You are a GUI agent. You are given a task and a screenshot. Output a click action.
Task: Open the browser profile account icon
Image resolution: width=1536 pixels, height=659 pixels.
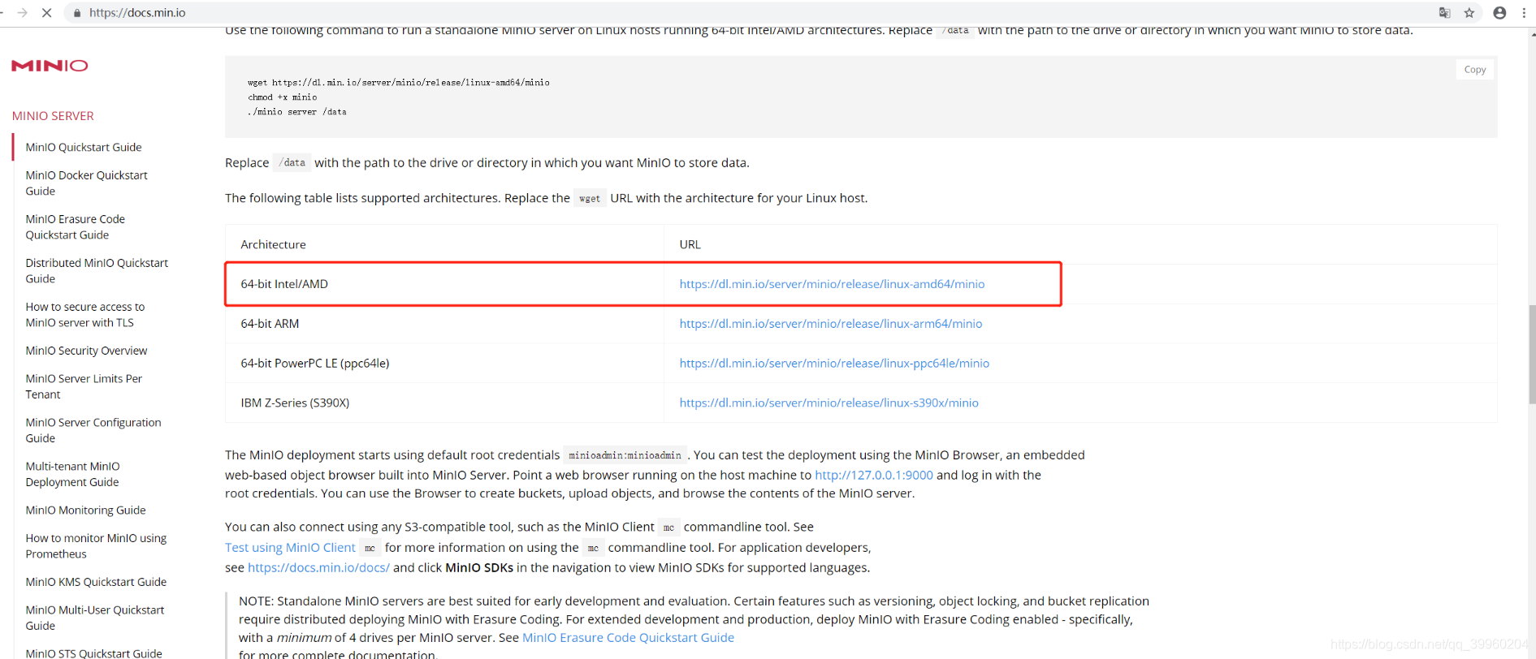click(x=1499, y=13)
